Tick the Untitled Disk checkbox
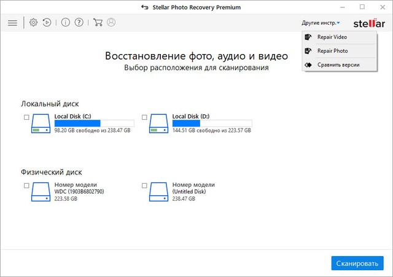Viewport: 393px width, 277px height. point(144,185)
